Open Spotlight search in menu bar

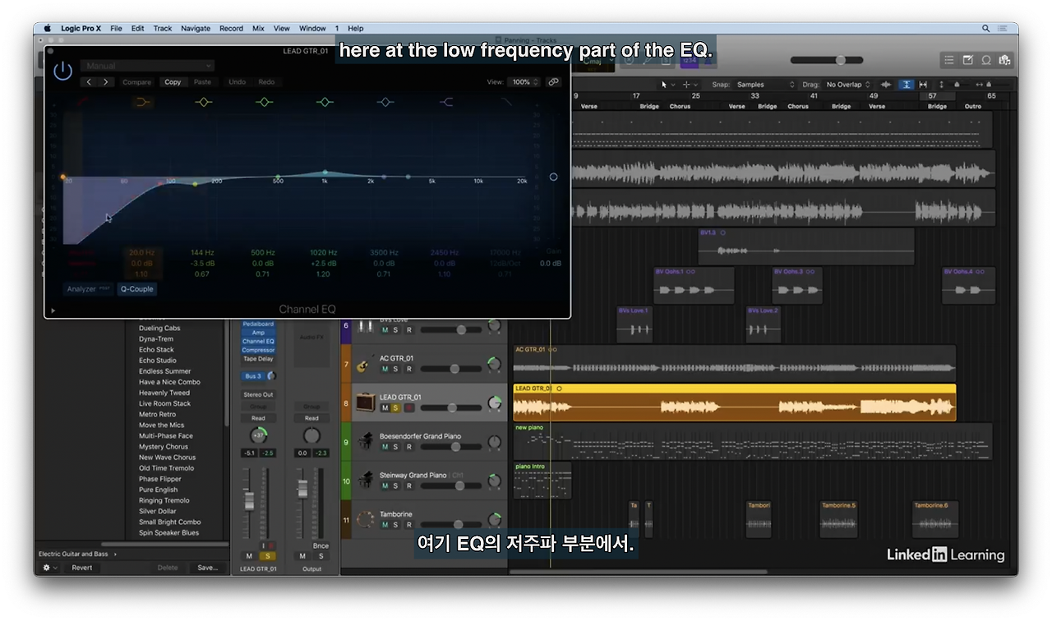986,28
